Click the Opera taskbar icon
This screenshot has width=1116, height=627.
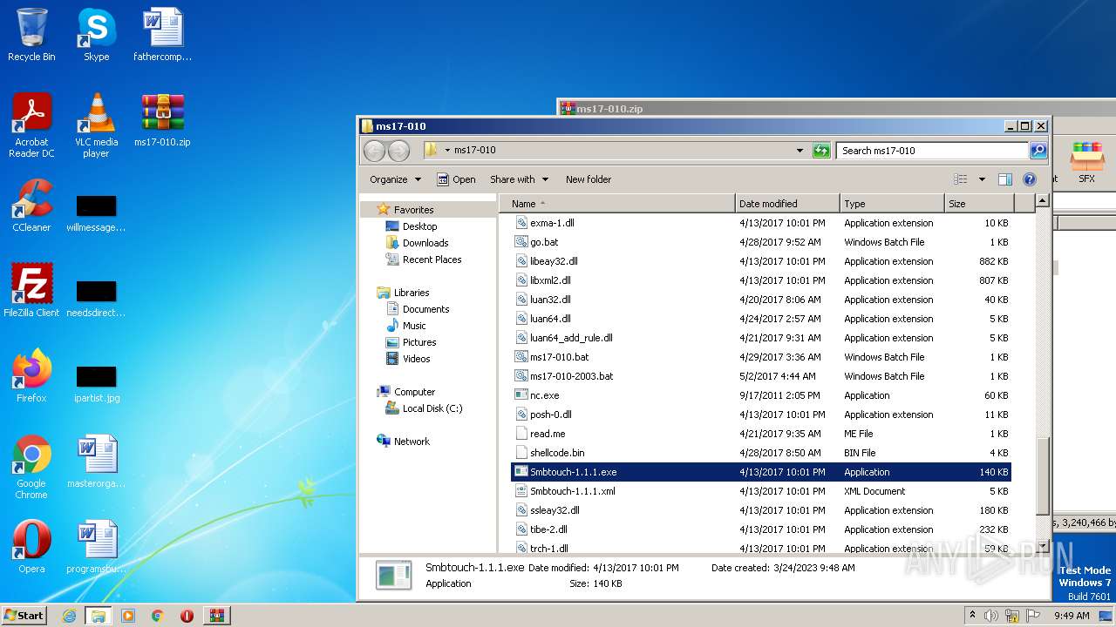[187, 616]
